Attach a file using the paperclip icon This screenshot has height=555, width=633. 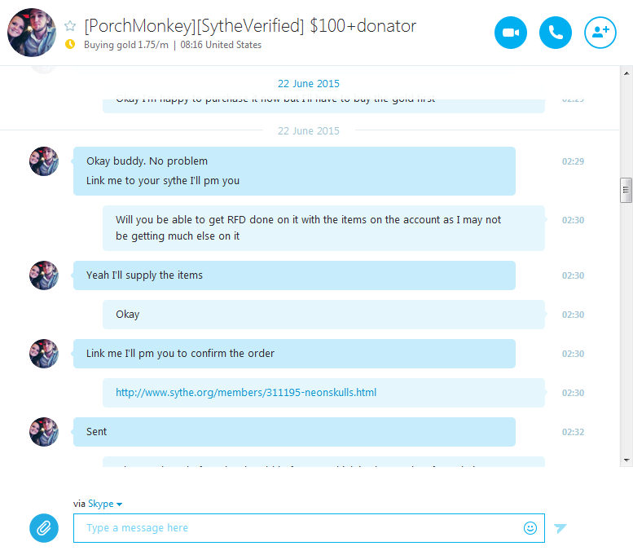coord(44,528)
